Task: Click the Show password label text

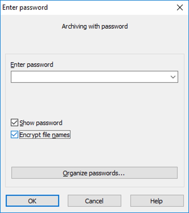Action: pyautogui.click(x=41, y=123)
